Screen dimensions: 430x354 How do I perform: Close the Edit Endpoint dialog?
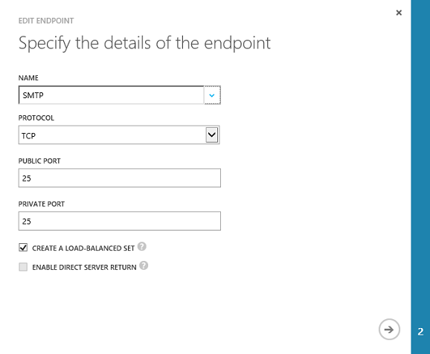(399, 13)
